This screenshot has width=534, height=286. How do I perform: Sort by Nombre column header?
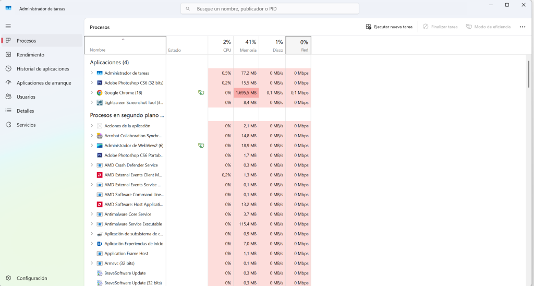click(x=125, y=45)
